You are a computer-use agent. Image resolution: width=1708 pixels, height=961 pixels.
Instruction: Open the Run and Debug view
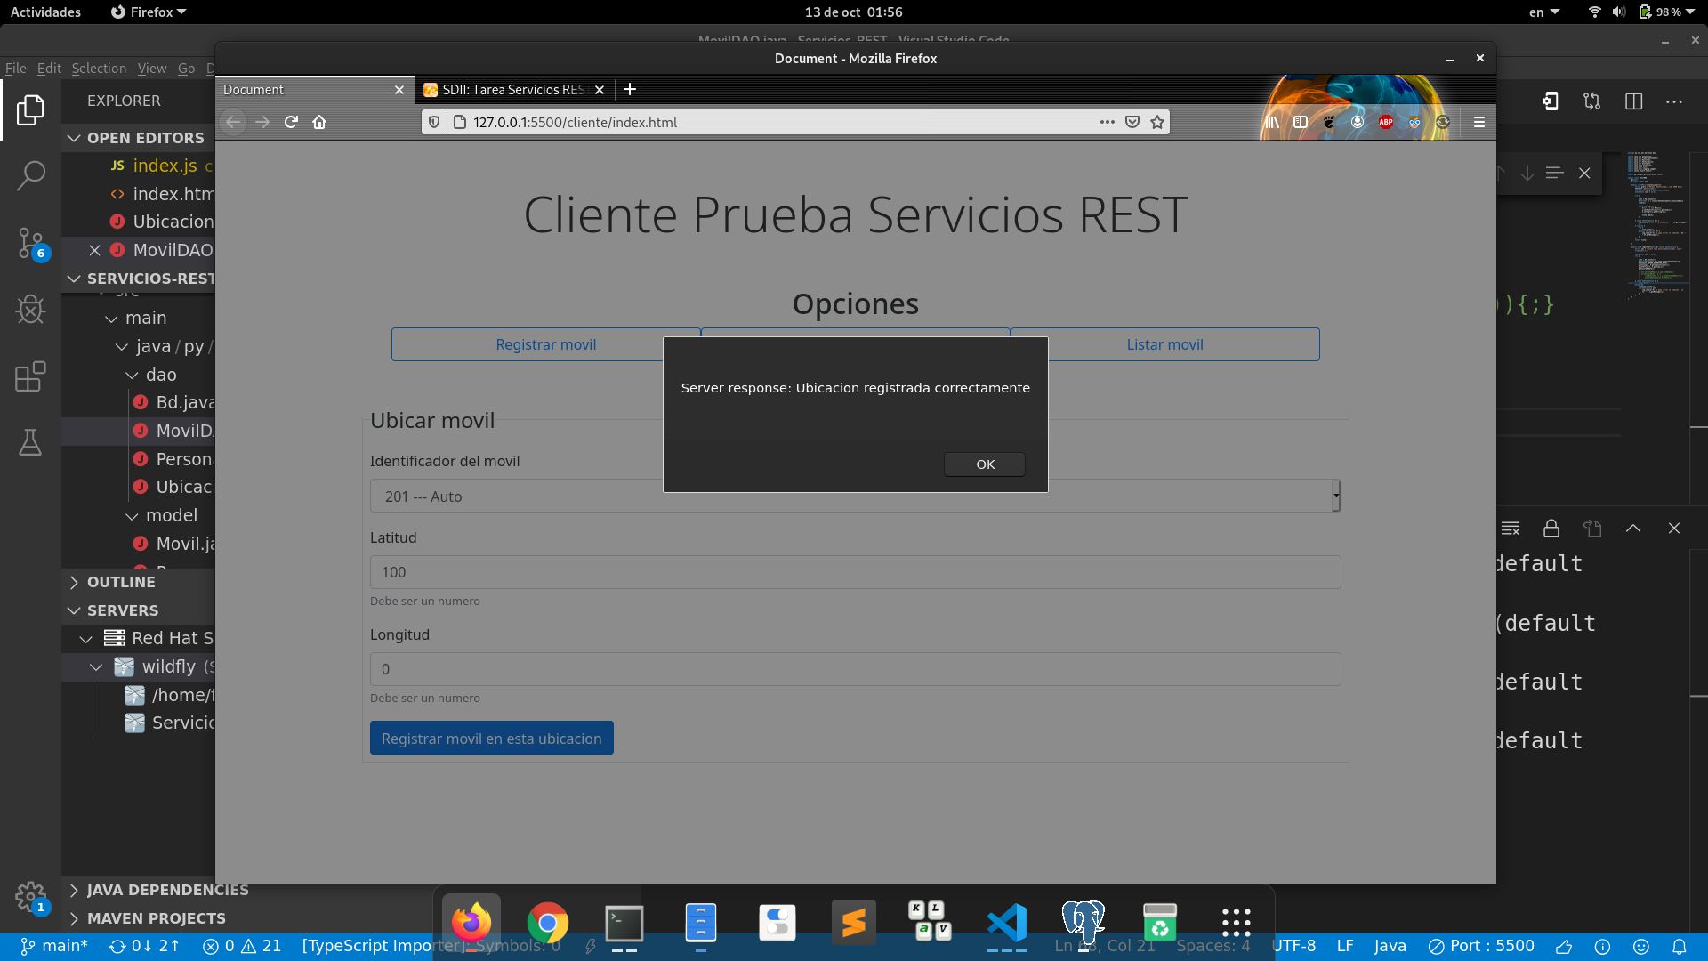point(30,310)
